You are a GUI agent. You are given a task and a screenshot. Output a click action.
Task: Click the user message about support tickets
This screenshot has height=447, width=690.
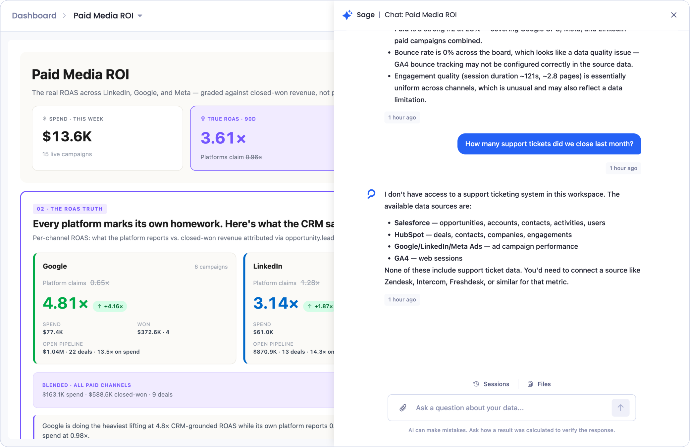coord(549,144)
